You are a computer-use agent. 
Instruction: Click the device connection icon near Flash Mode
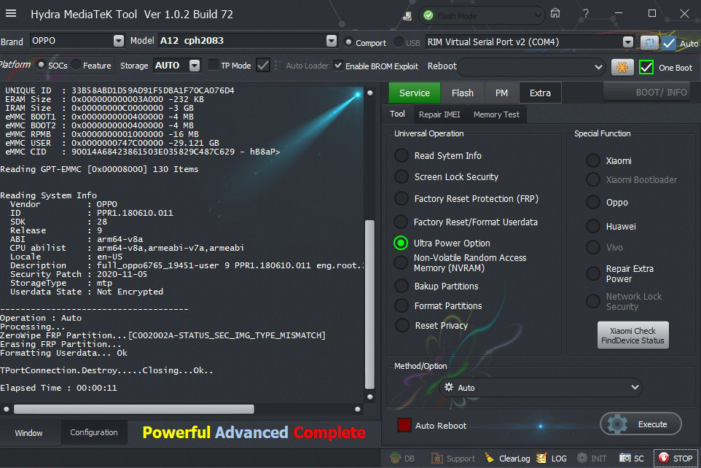coord(407,16)
